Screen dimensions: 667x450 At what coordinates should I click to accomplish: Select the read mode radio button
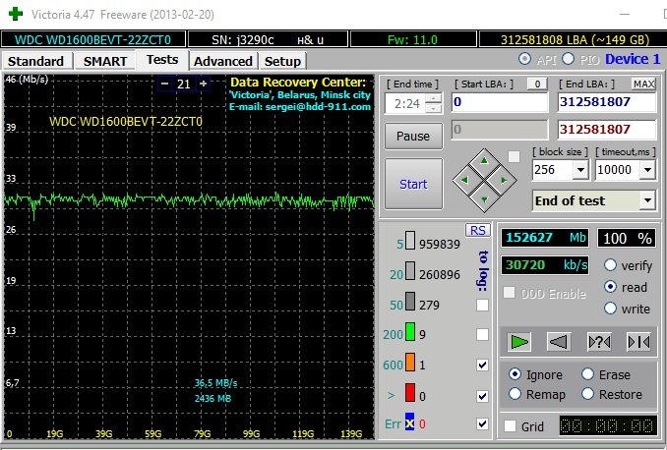point(610,287)
